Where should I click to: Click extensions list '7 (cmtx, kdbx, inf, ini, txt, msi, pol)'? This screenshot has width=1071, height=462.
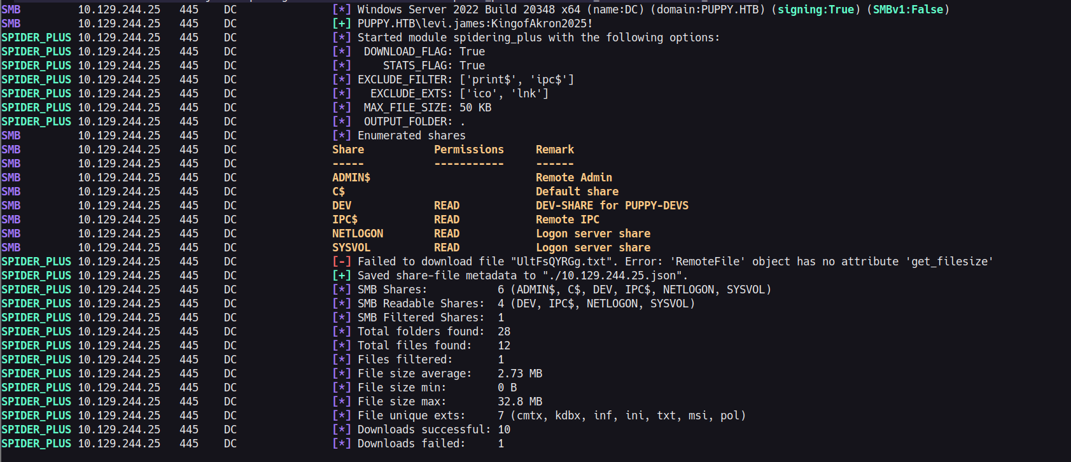click(622, 416)
